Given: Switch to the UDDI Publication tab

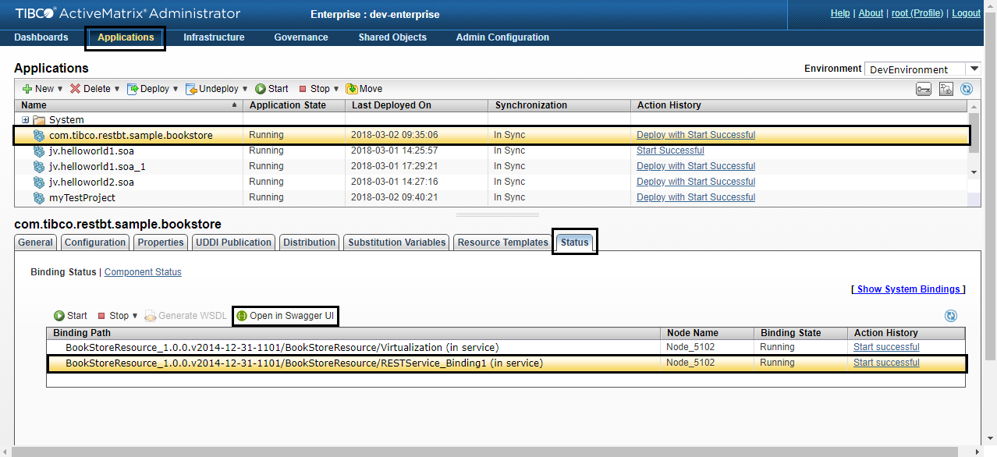Looking at the screenshot, I should click(234, 243).
